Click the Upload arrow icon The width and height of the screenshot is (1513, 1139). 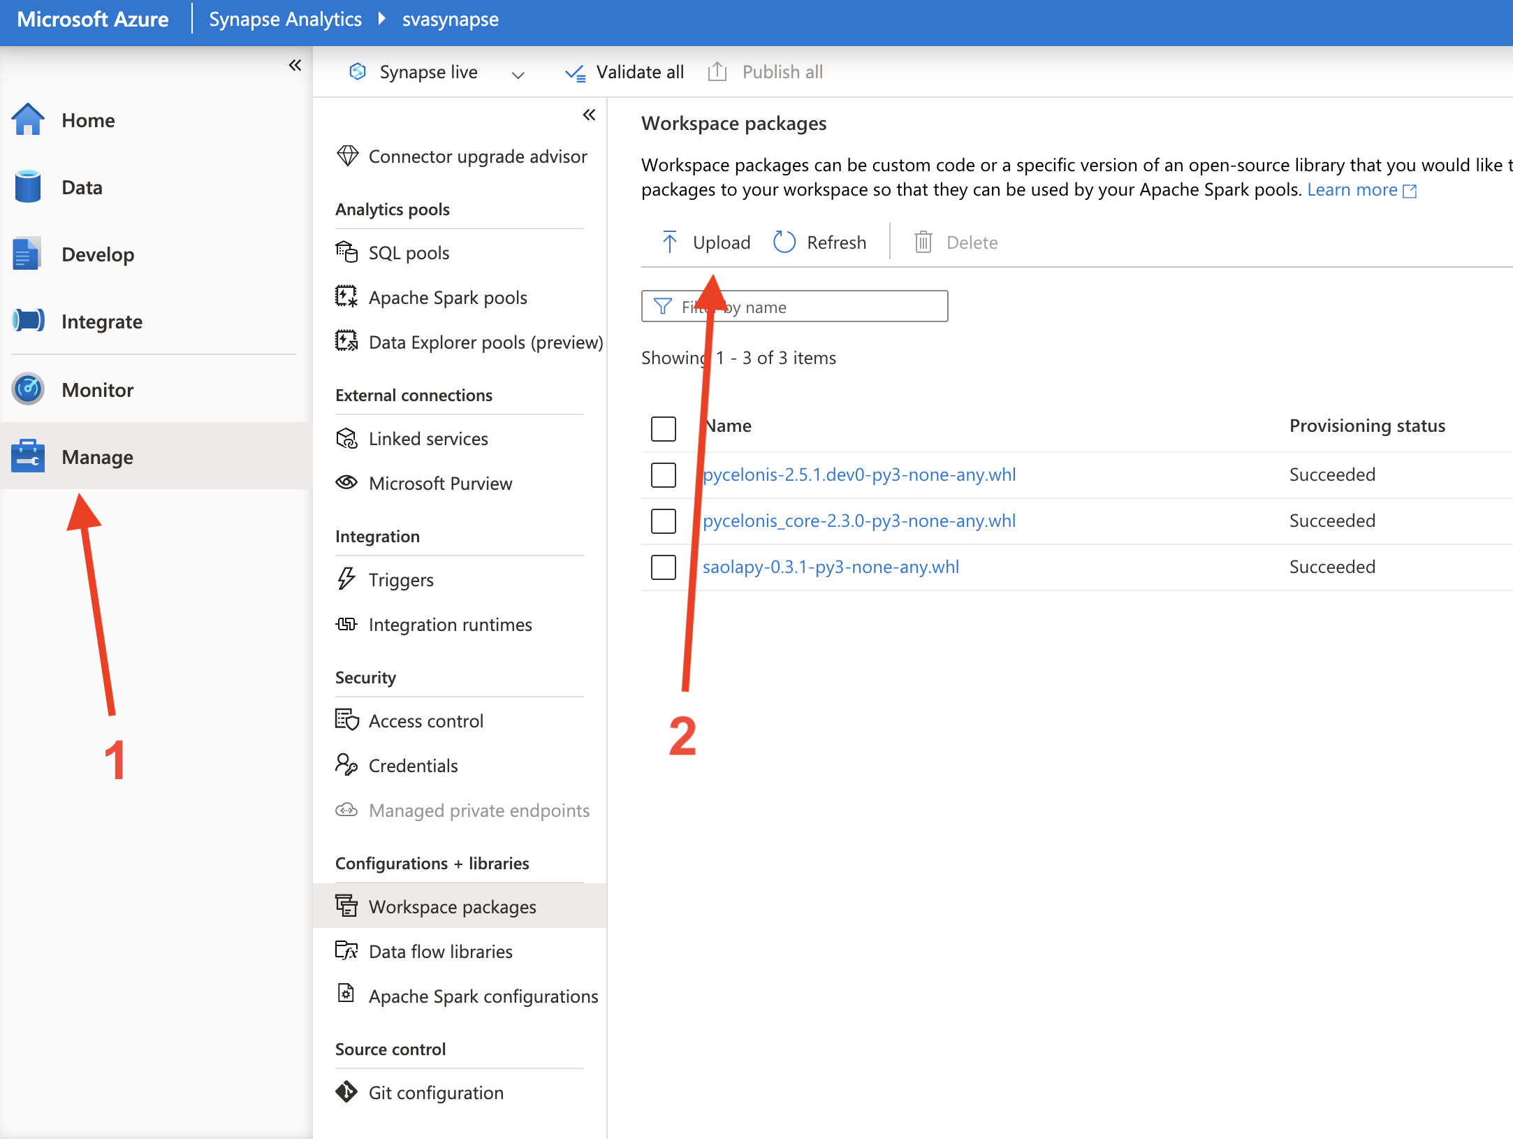coord(668,242)
